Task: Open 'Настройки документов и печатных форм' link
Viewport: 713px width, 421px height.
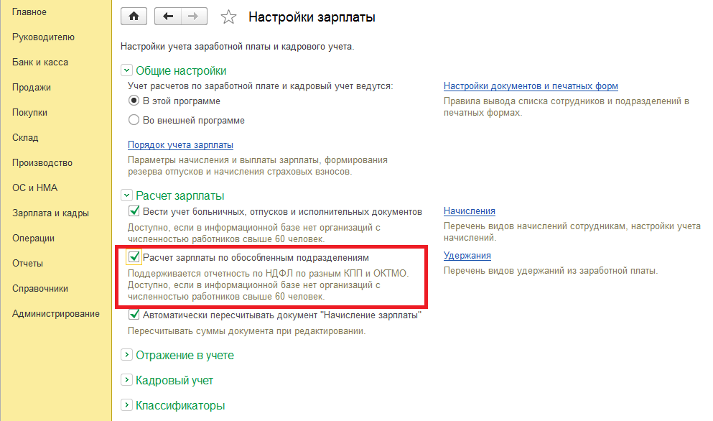Action: click(x=531, y=85)
